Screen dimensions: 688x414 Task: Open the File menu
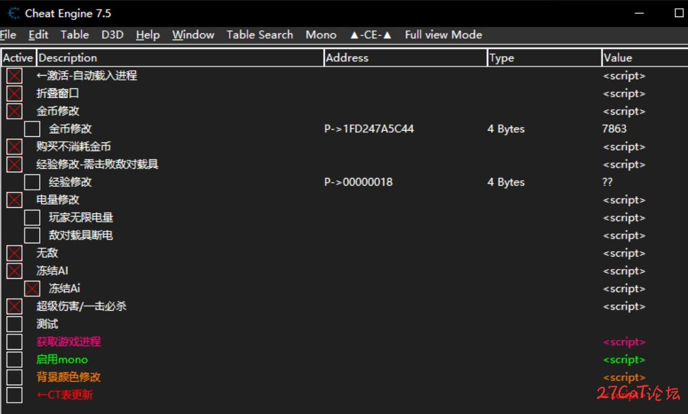point(8,35)
